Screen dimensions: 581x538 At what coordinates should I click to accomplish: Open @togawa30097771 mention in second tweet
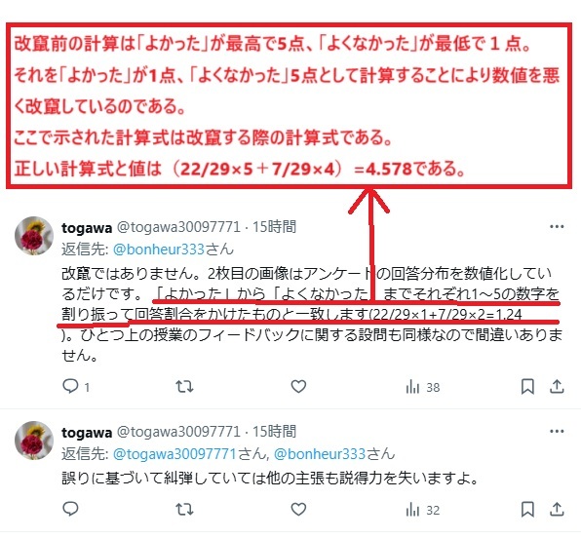pos(174,454)
